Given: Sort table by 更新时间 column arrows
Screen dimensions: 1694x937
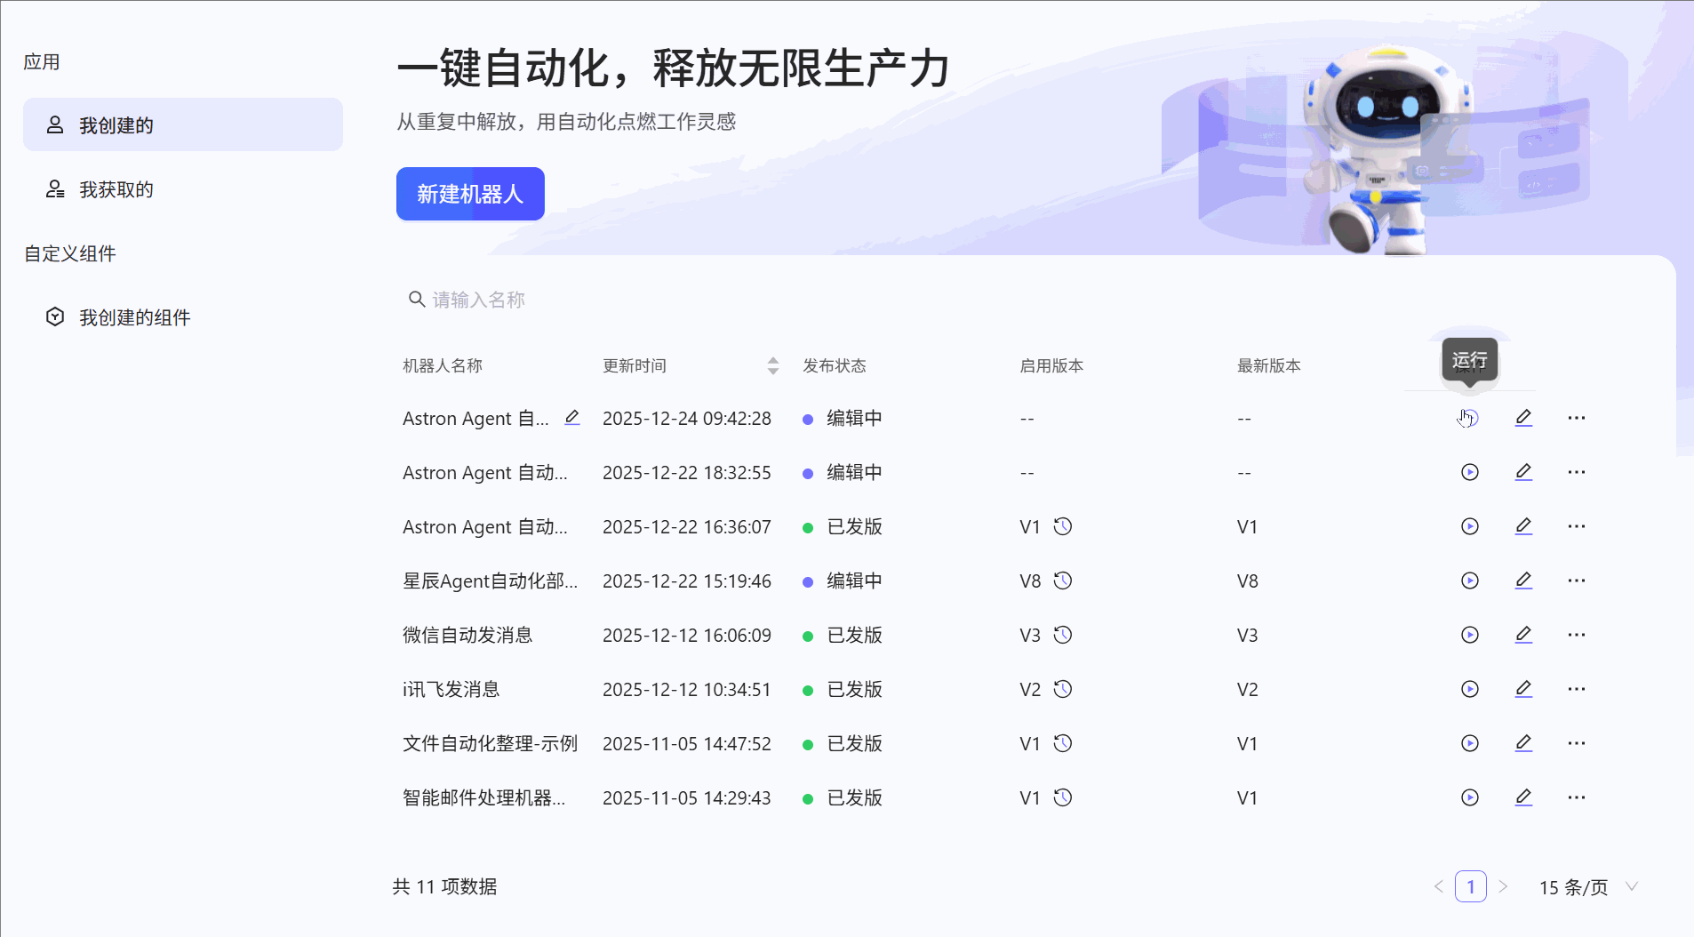Looking at the screenshot, I should [x=773, y=365].
